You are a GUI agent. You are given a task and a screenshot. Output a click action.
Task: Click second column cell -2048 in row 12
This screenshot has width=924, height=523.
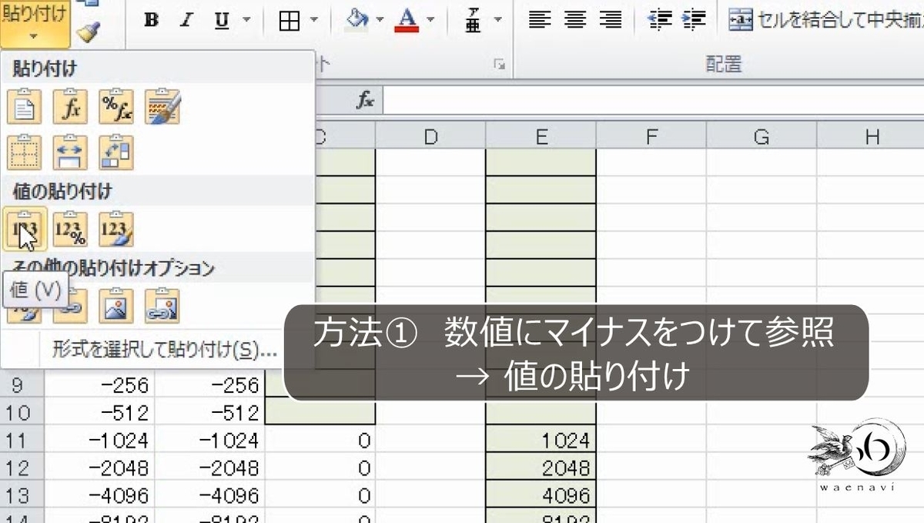(x=209, y=468)
